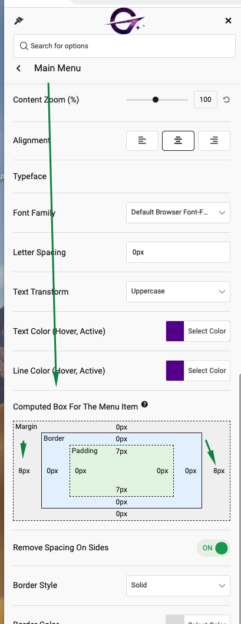Select right alignment icon
Viewport: 241px width, 624px height.
(214, 140)
